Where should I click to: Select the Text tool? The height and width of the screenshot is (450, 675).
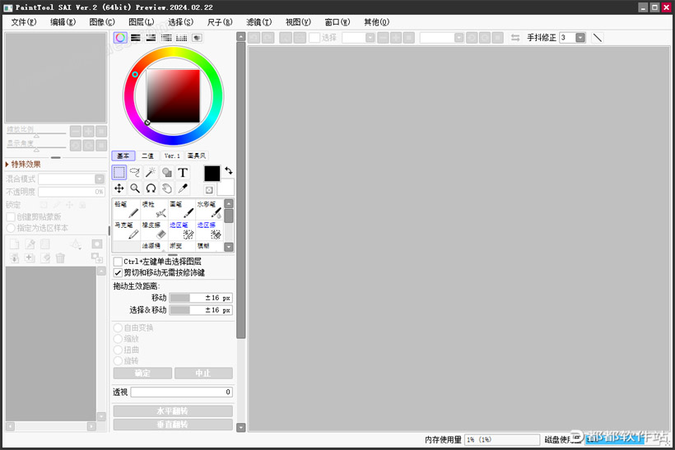(183, 173)
